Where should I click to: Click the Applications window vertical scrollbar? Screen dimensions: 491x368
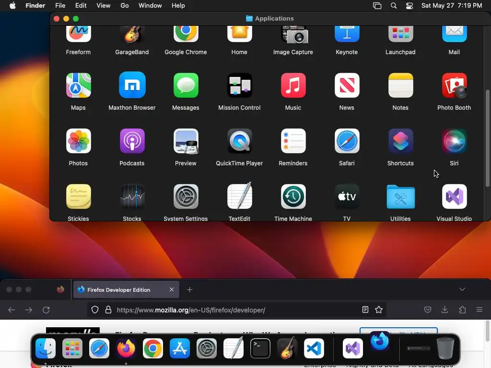(x=488, y=138)
